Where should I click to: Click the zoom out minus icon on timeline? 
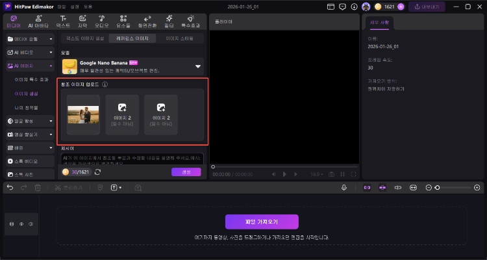tap(429, 188)
